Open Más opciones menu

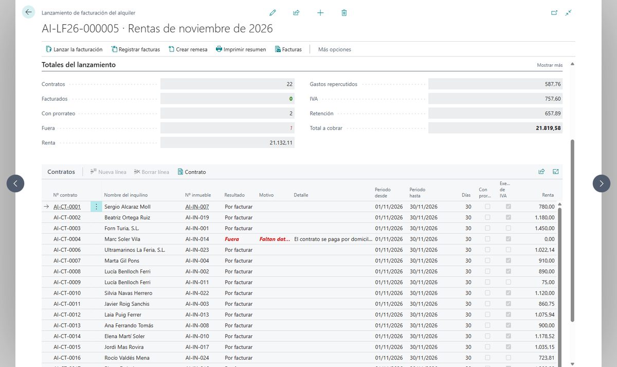[335, 49]
